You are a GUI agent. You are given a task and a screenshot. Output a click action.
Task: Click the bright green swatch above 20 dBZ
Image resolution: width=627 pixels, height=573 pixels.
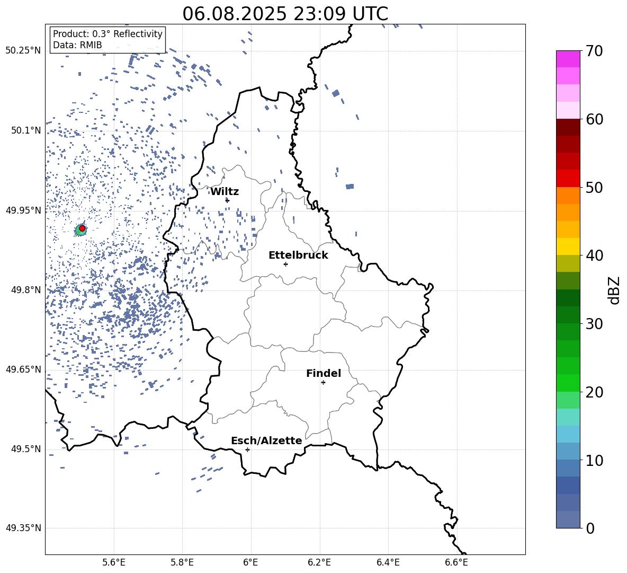click(x=568, y=383)
